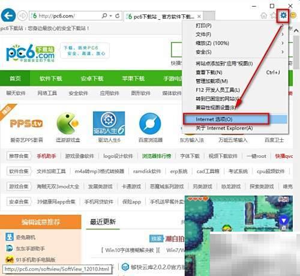Screen dimensions: 300x276
Task: Close the pc6下载站 browser tab
Action: tap(199, 16)
